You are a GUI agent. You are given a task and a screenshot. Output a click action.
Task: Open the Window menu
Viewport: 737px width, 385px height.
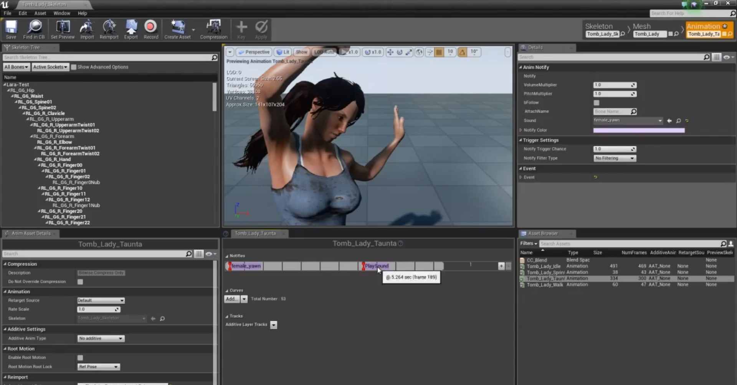pos(62,13)
